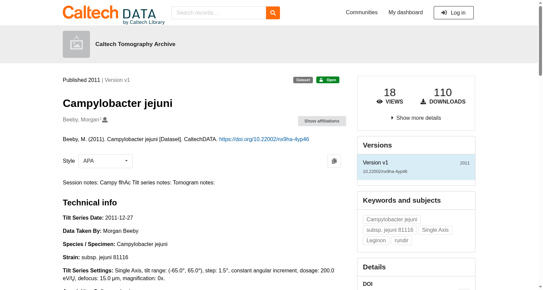Click the person icon beside Beeby, Morgan
Screen dimensions: 543x290
[x=105, y=120]
